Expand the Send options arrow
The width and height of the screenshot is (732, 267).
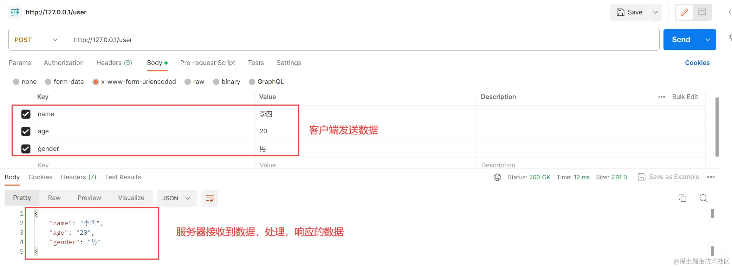point(708,40)
